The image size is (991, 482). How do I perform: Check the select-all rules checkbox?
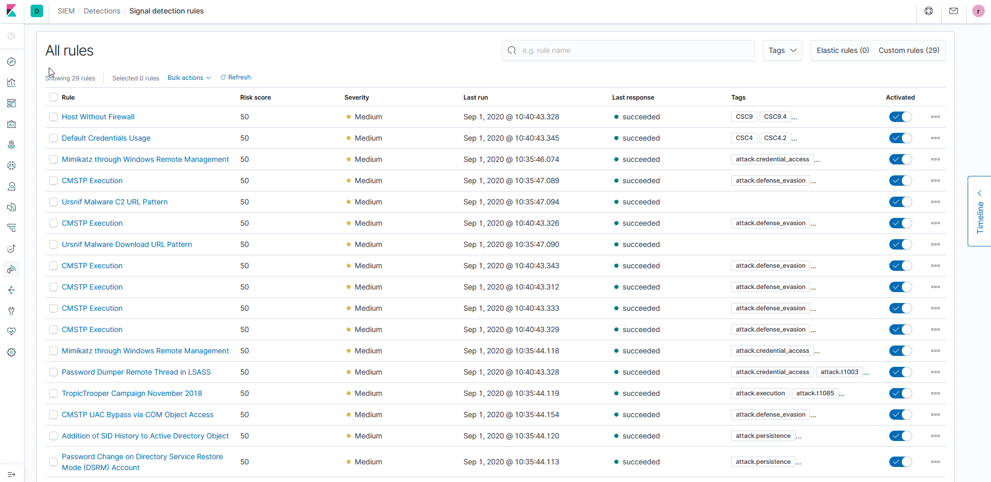pos(53,97)
